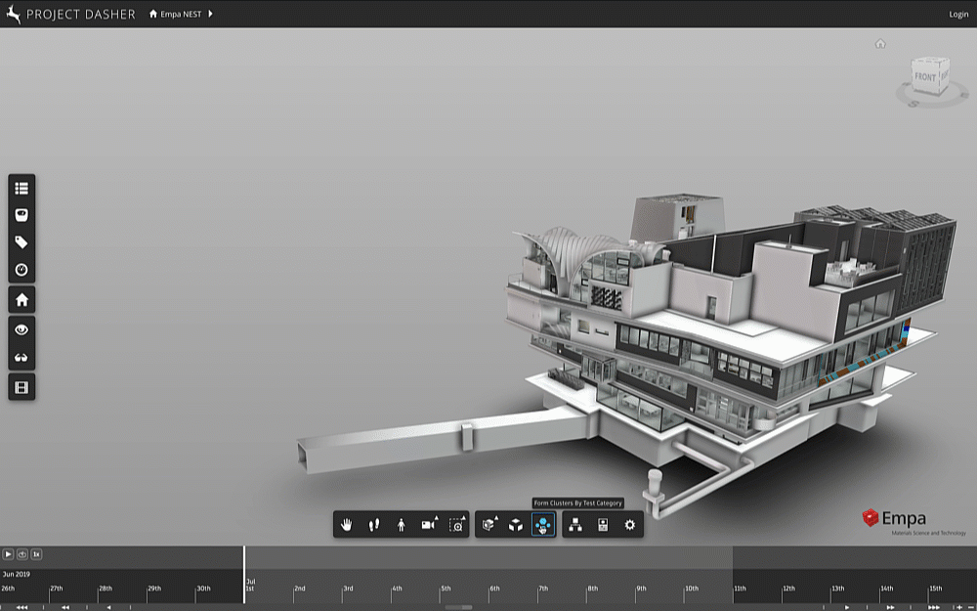Open PROJECT DASHER home menu
The width and height of the screenshot is (977, 611).
click(x=73, y=14)
